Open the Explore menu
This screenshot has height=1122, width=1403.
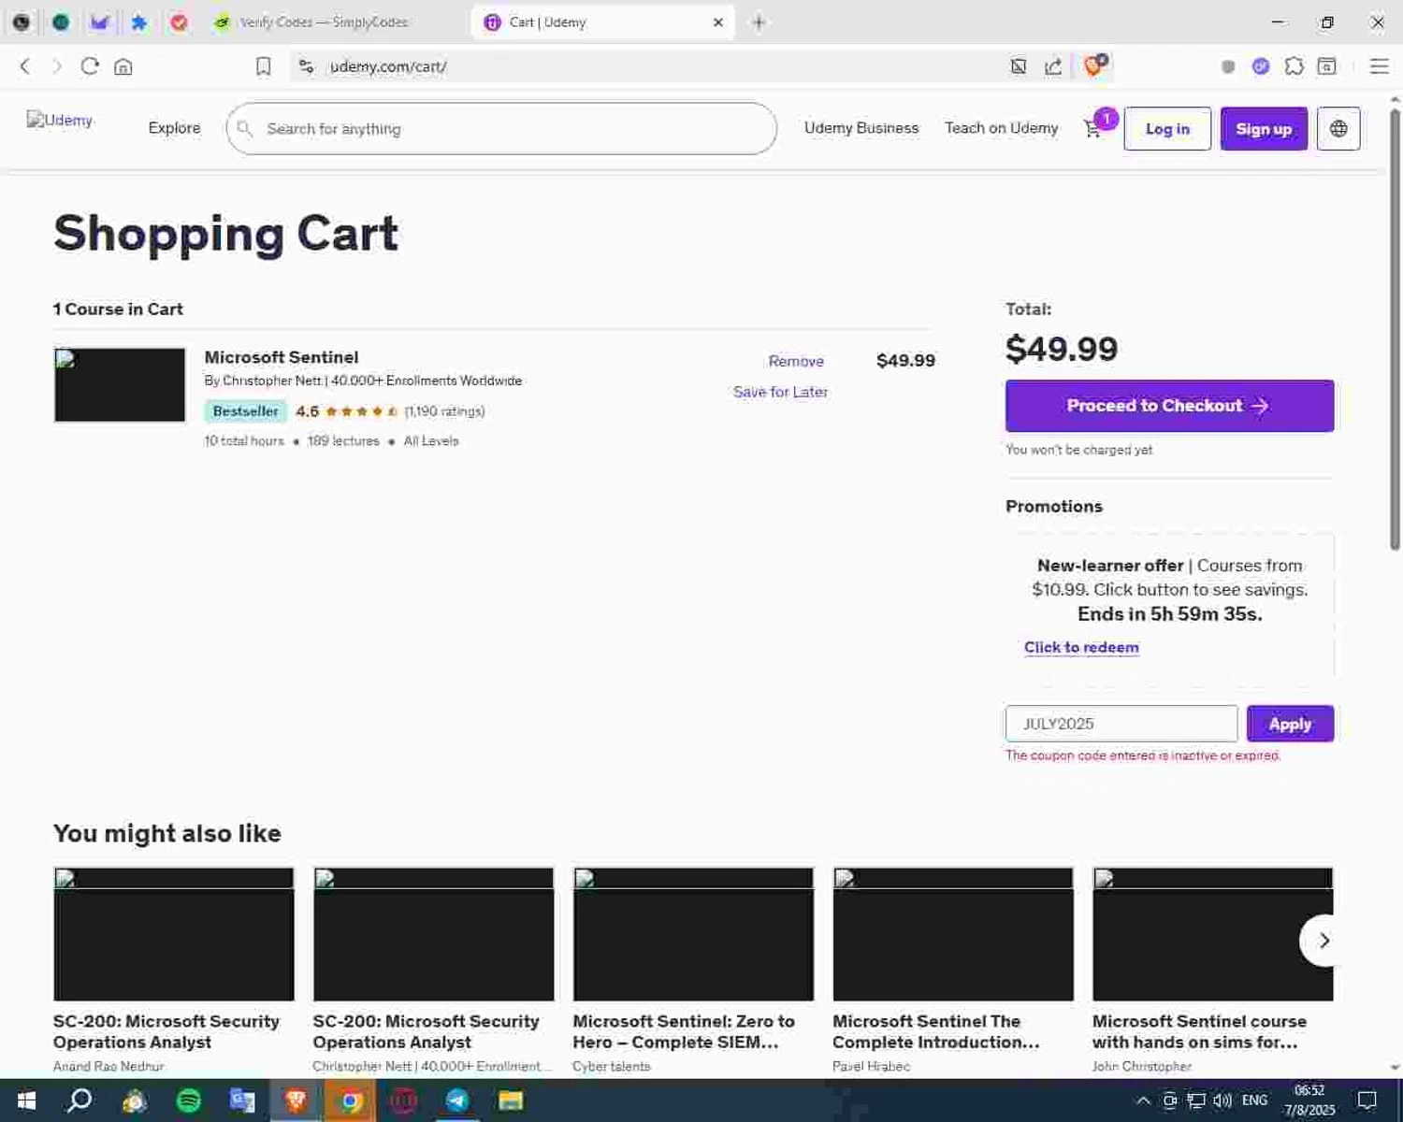coord(174,128)
